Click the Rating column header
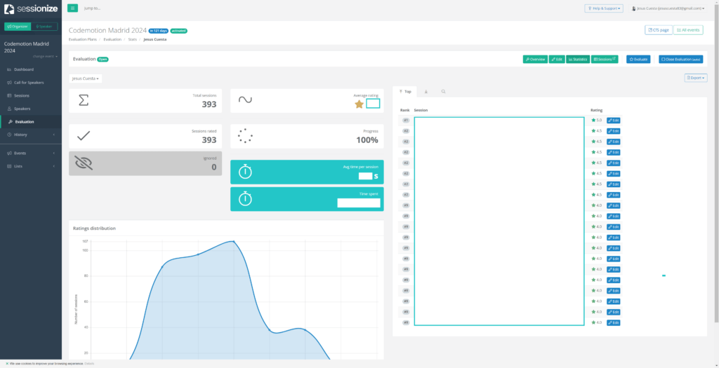The image size is (719, 368). point(597,110)
